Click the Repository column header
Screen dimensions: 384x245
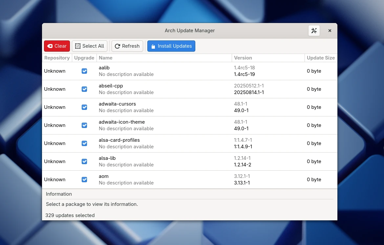pos(57,58)
